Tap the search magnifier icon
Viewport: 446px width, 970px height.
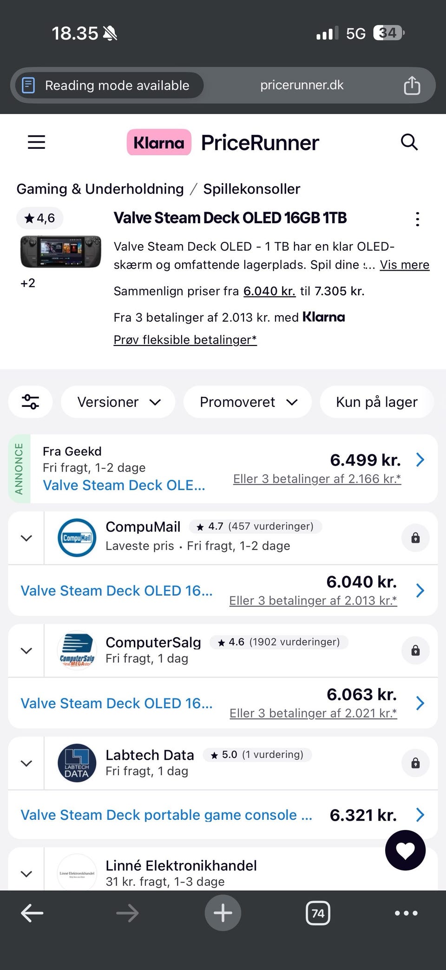(409, 142)
